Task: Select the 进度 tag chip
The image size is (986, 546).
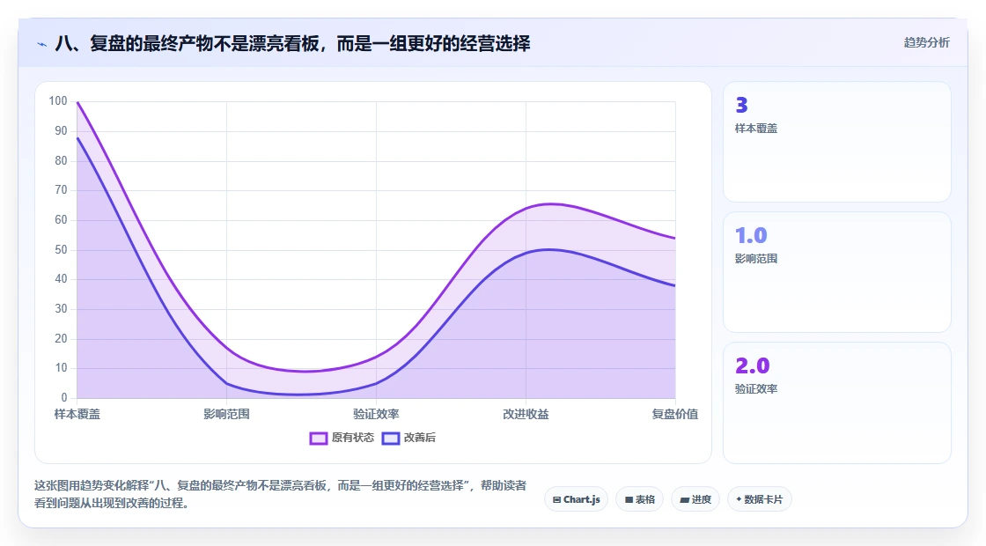Action: 695,499
